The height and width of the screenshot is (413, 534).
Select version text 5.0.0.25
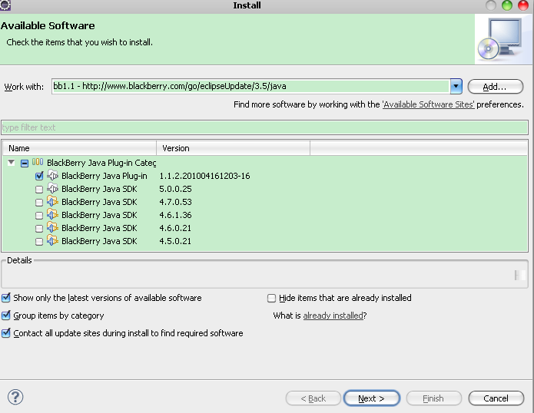click(x=175, y=189)
